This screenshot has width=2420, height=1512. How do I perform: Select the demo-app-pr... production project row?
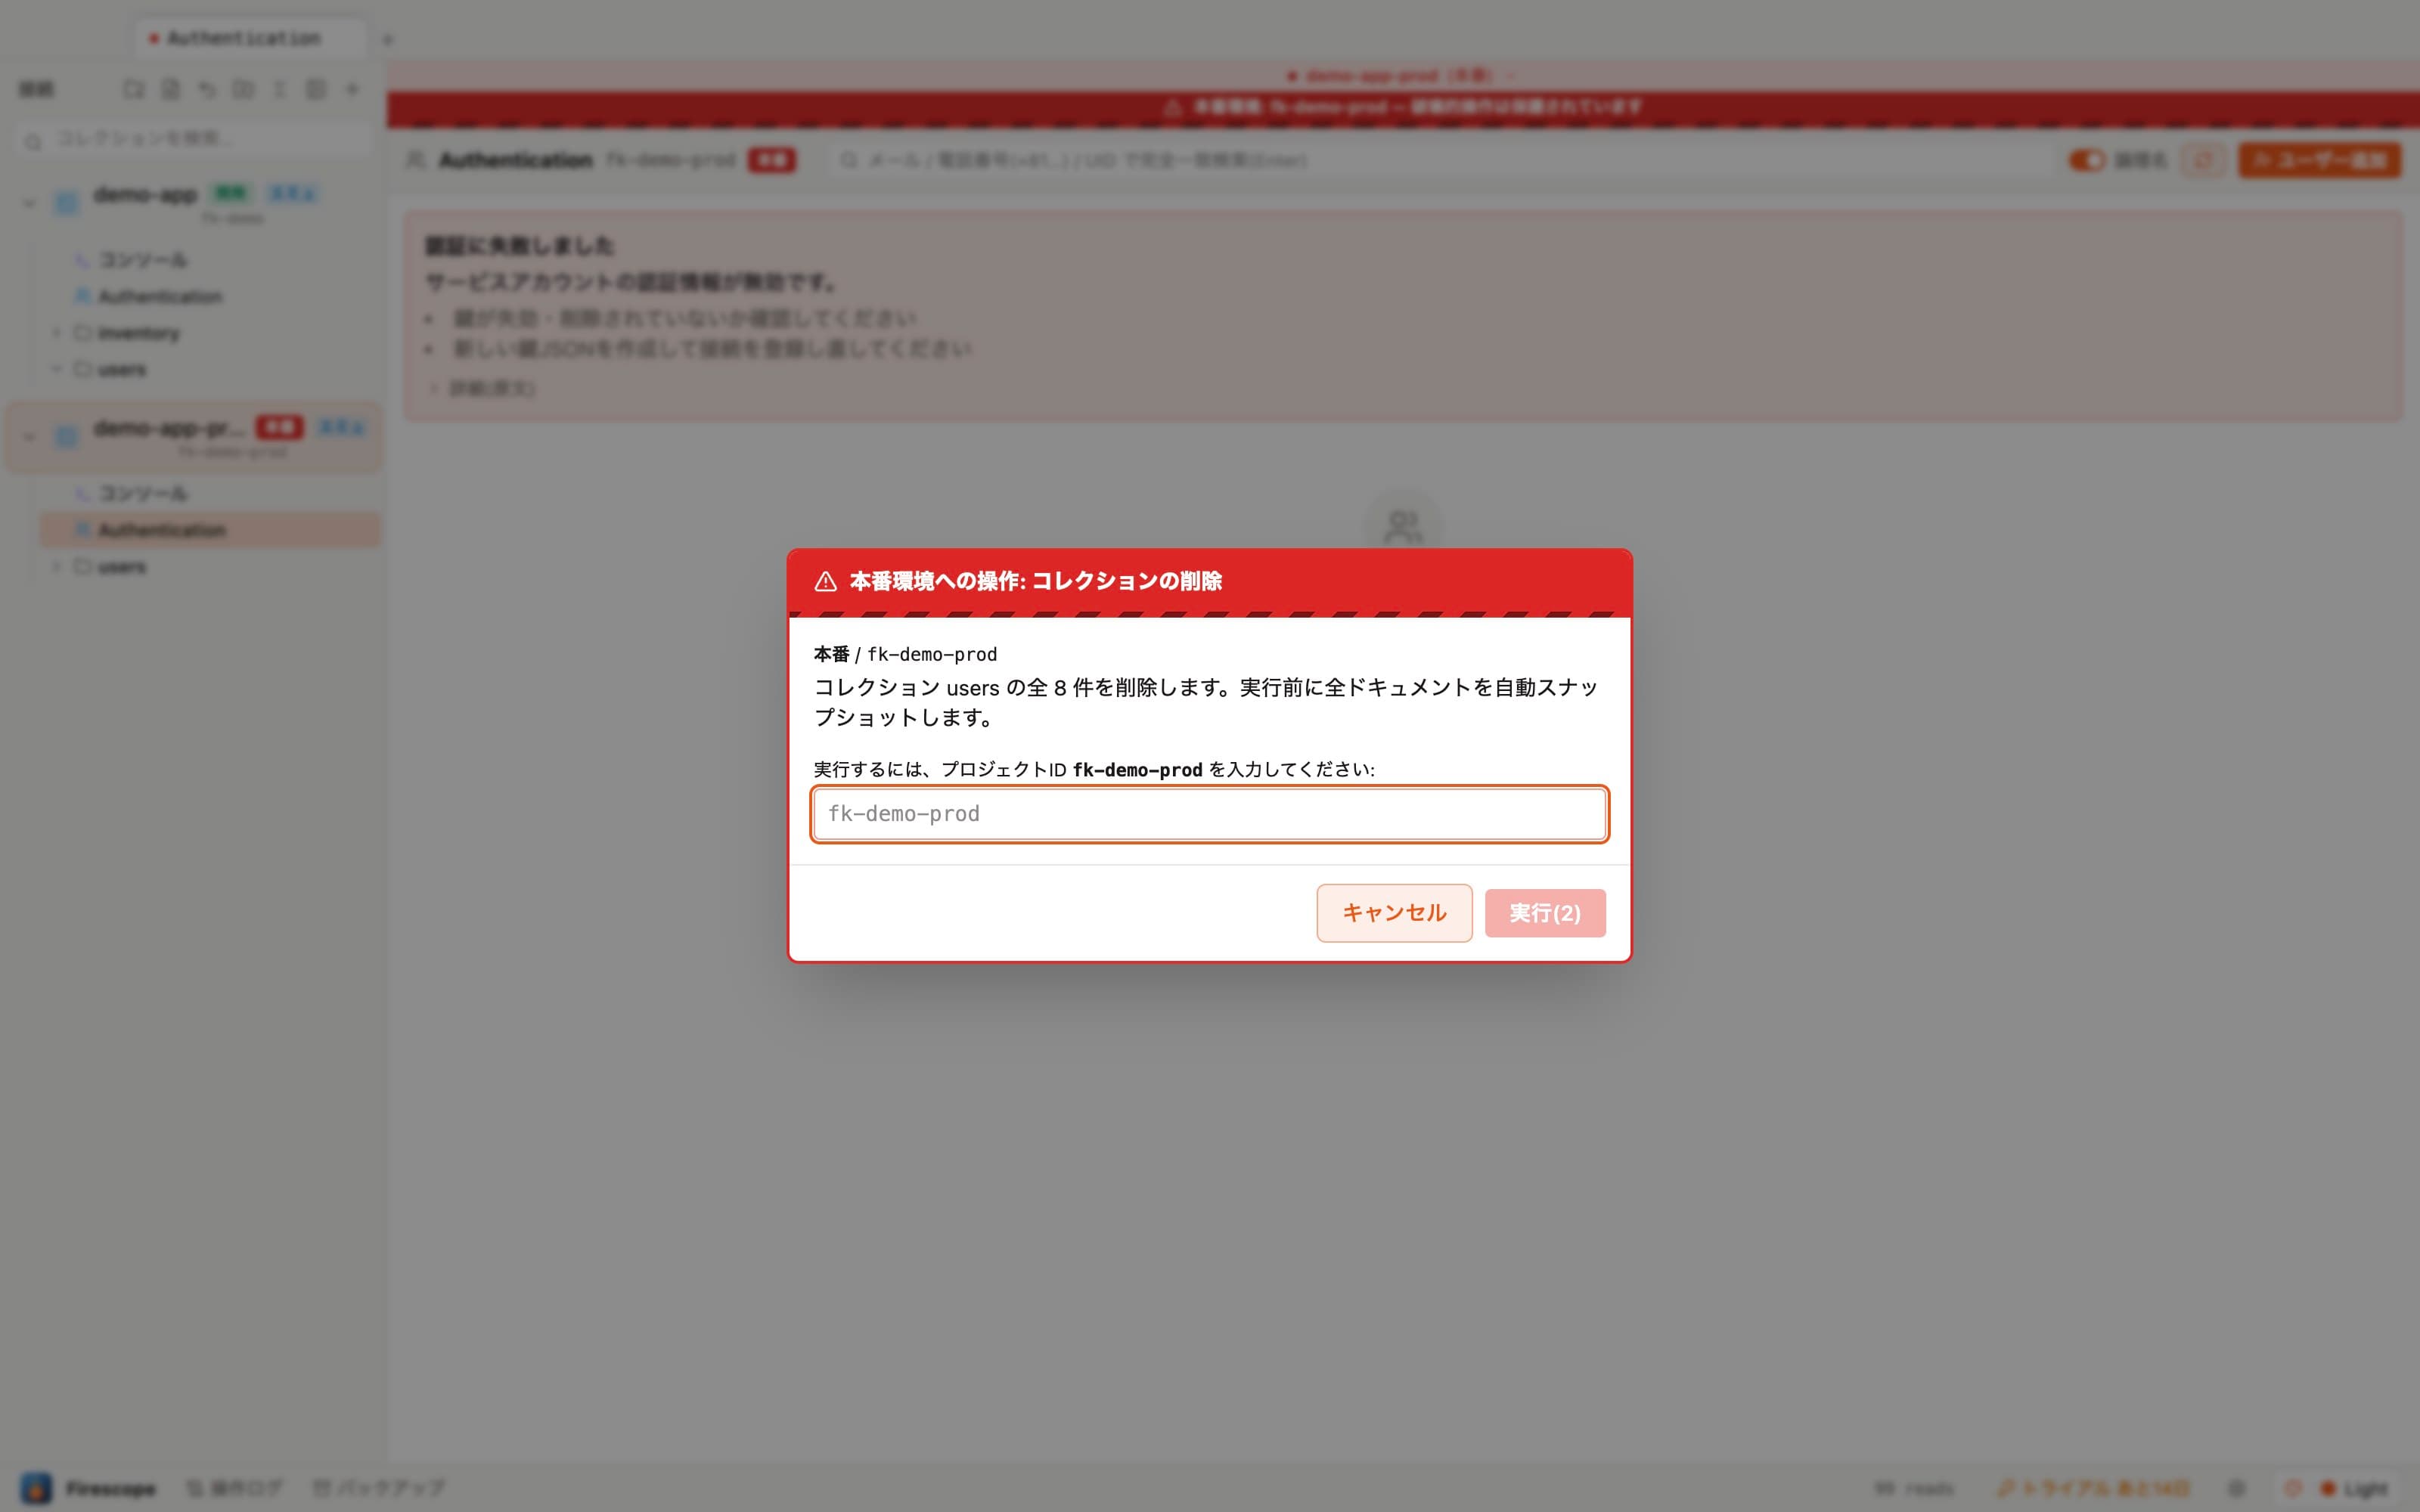(194, 437)
